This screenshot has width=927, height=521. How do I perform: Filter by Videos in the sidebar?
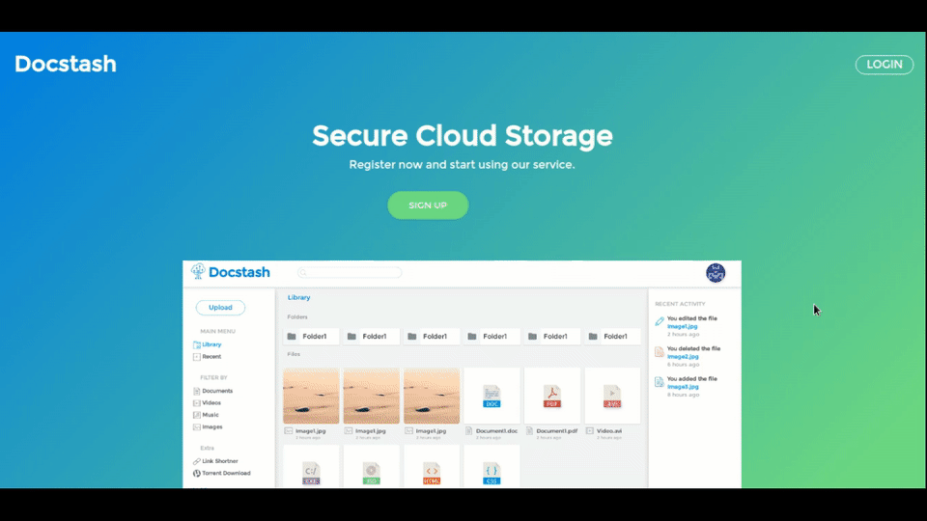point(211,403)
